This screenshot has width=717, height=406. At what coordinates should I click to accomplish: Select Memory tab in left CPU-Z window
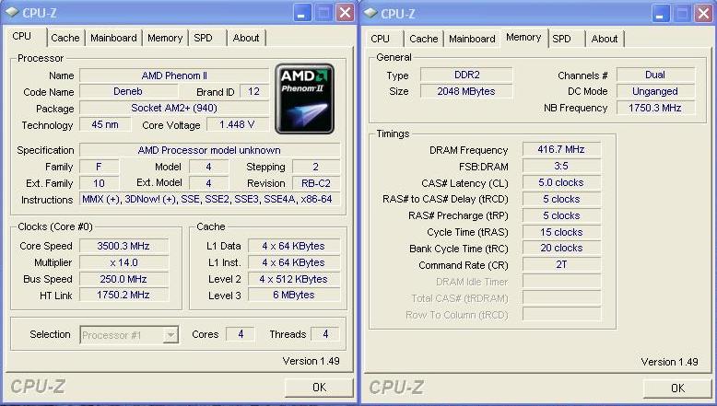tap(165, 38)
